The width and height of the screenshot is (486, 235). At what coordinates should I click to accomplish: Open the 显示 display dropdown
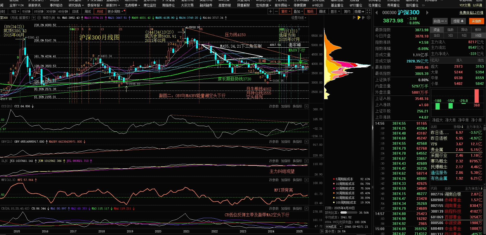pos(335,11)
